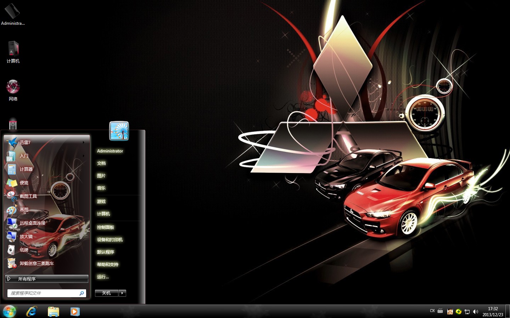Open 音乐 music link
This screenshot has height=318, width=510.
click(101, 188)
